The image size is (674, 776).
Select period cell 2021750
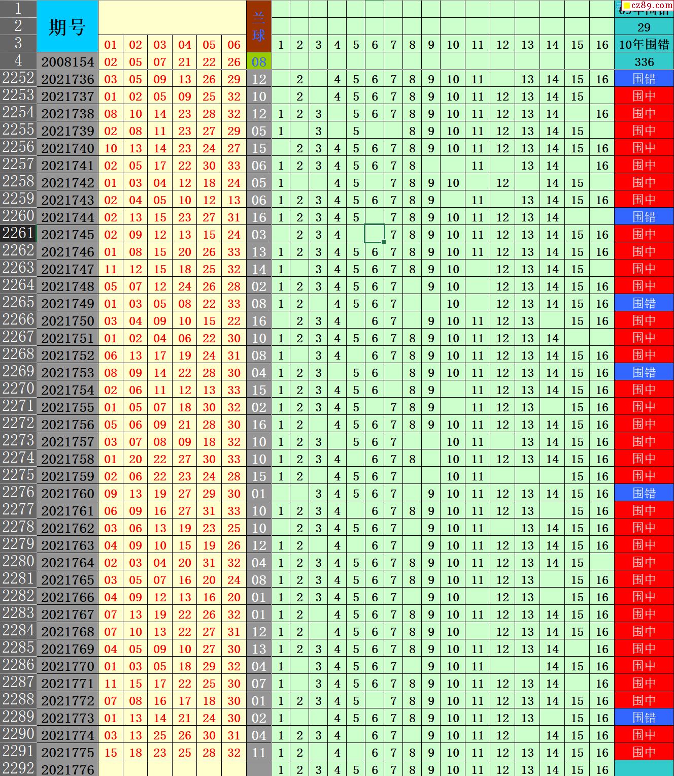pyautogui.click(x=68, y=320)
